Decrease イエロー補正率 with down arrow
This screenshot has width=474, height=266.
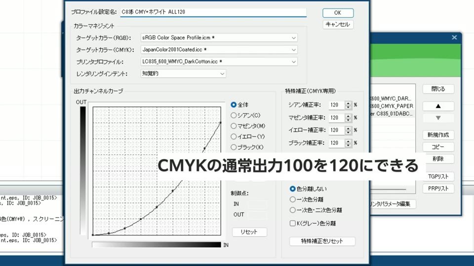click(348, 133)
